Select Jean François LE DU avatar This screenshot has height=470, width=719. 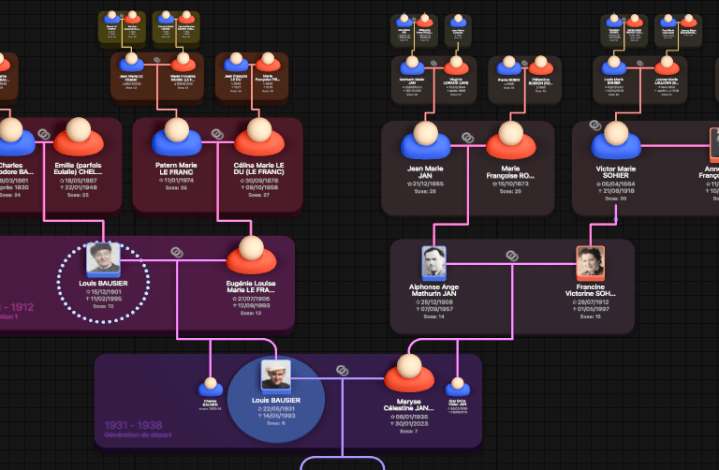click(236, 62)
